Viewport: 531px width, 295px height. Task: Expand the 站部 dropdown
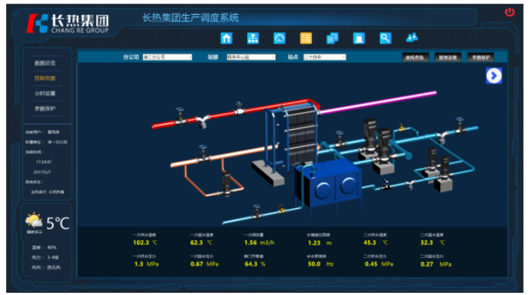(251, 57)
